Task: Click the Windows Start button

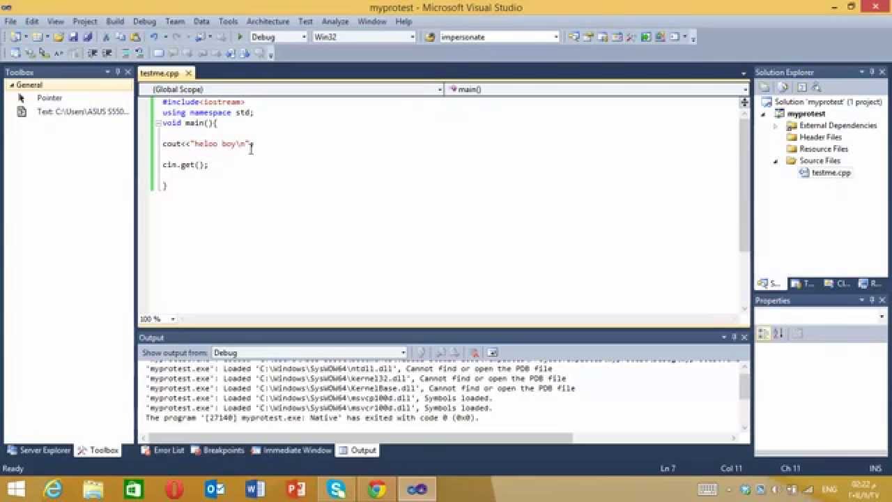Action: [15, 489]
